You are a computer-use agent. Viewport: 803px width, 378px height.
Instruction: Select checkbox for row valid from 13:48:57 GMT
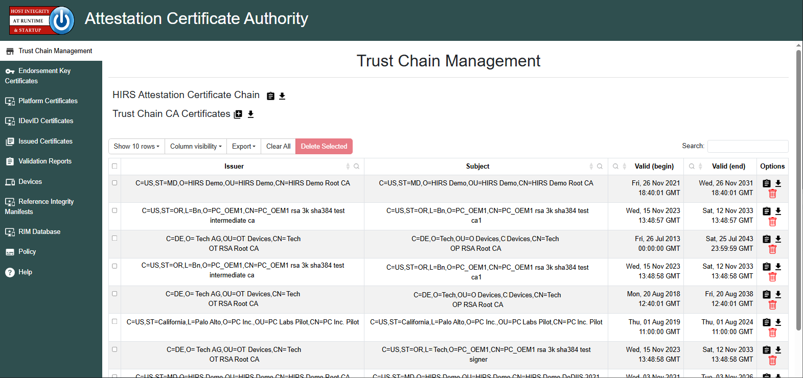pos(114,210)
